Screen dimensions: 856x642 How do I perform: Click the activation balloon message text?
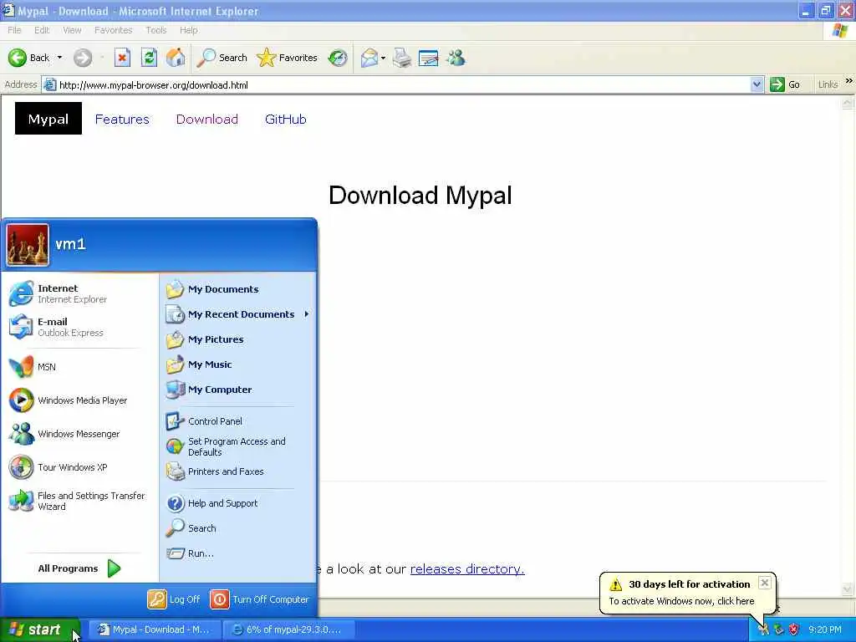pyautogui.click(x=681, y=600)
